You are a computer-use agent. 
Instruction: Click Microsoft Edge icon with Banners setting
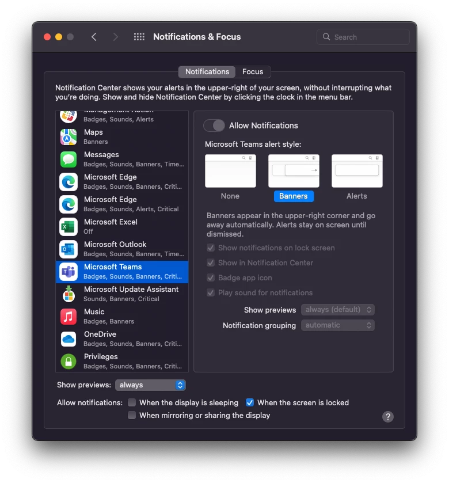point(69,182)
